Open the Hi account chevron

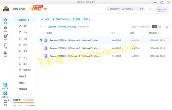tap(167, 10)
